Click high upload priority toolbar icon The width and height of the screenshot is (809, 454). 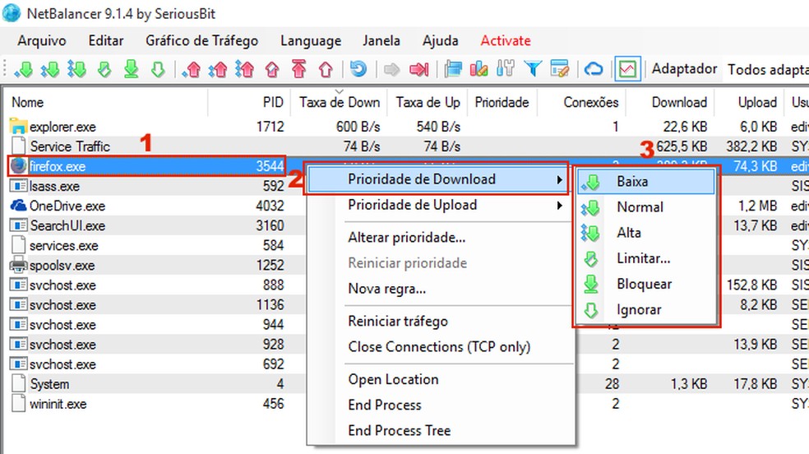[x=245, y=68]
